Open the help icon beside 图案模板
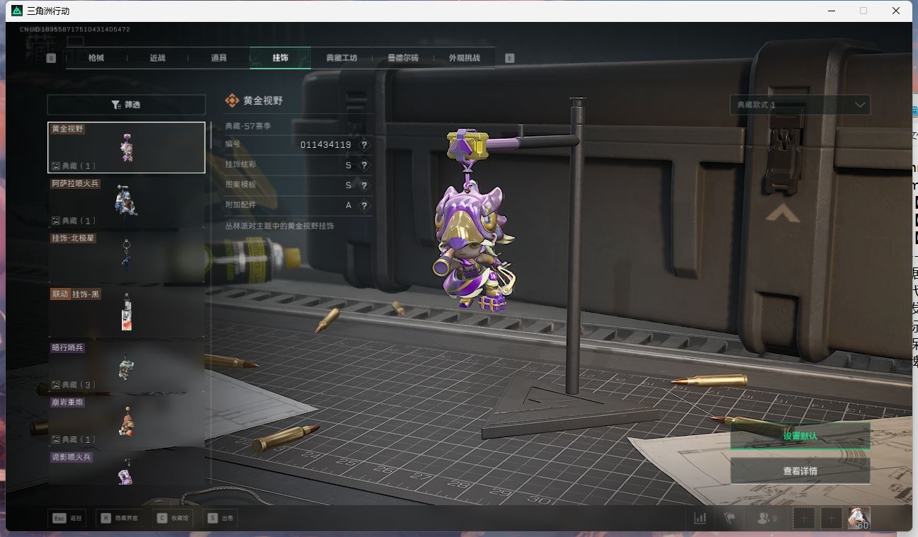 point(364,185)
